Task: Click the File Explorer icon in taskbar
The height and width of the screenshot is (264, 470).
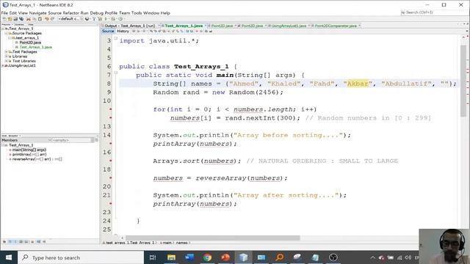Action: (x=171, y=257)
